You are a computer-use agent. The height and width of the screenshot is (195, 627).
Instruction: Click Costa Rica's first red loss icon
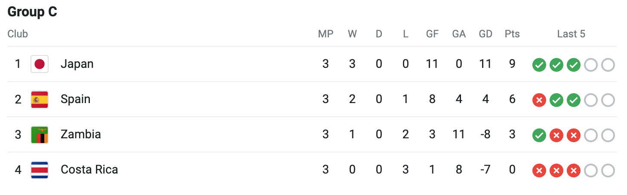coord(539,171)
